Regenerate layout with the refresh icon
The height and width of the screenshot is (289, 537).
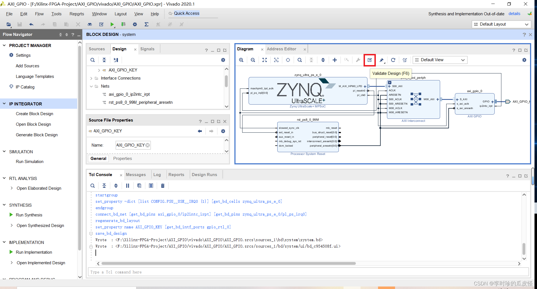coord(393,60)
